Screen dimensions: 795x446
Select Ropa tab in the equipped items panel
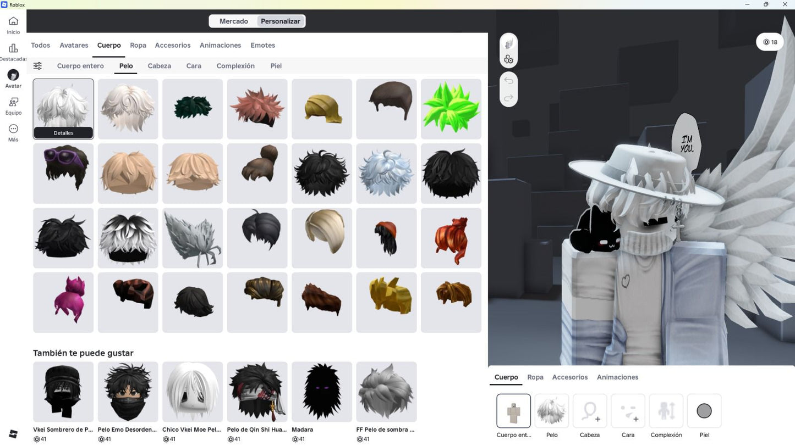[x=535, y=377]
